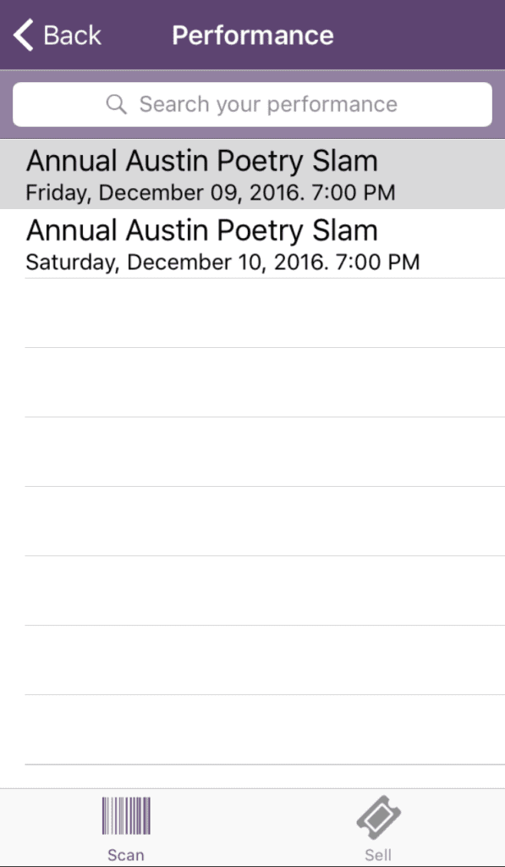Click the purple header bar right of Performance
505x867 pixels.
click(x=420, y=35)
